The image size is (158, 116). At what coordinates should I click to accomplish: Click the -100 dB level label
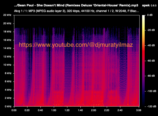152,91
